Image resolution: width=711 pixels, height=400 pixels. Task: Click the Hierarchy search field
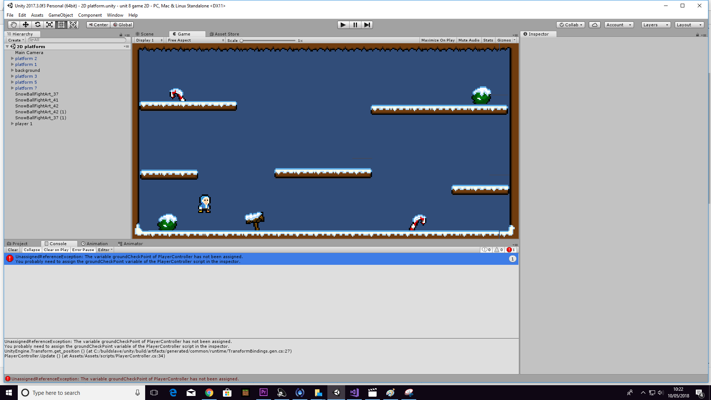[78, 40]
